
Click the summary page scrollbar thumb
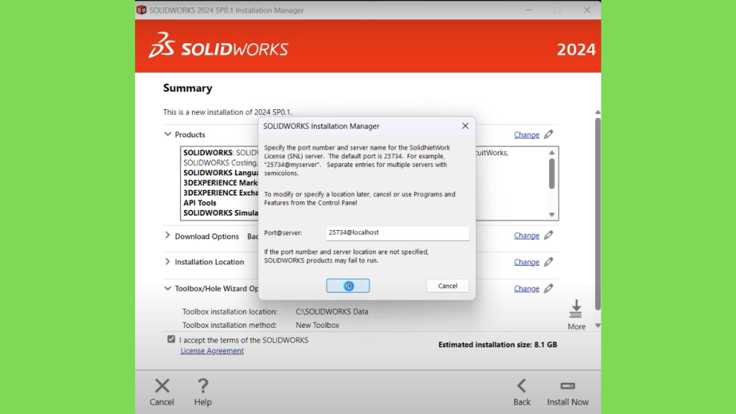[597, 213]
